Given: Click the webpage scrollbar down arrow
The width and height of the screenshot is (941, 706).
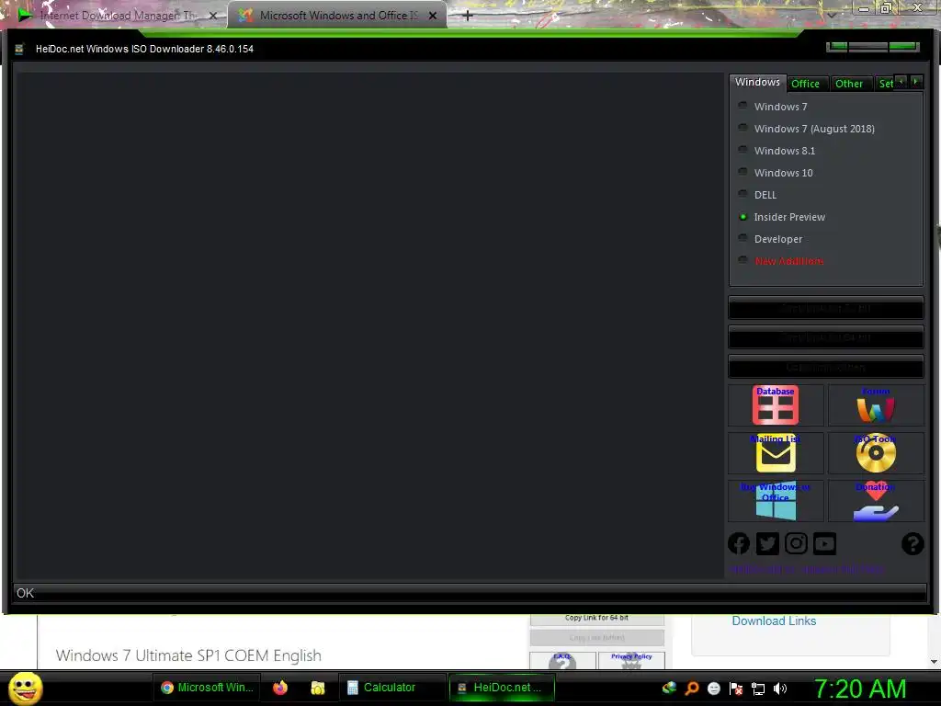Looking at the screenshot, I should (934, 662).
